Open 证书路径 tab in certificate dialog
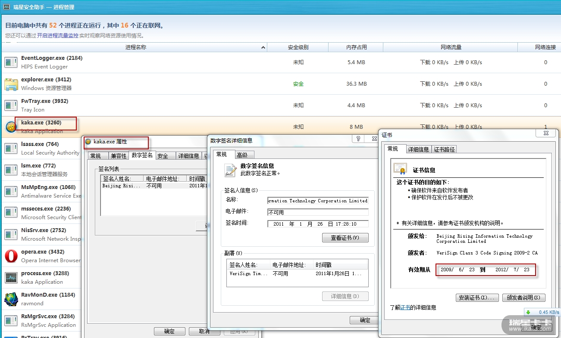This screenshot has height=338, width=561. pyautogui.click(x=444, y=149)
